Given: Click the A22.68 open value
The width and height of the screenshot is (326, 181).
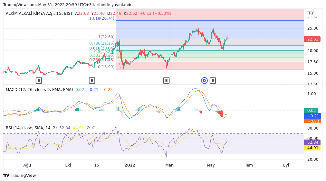Looking at the screenshot, I should click(82, 14).
